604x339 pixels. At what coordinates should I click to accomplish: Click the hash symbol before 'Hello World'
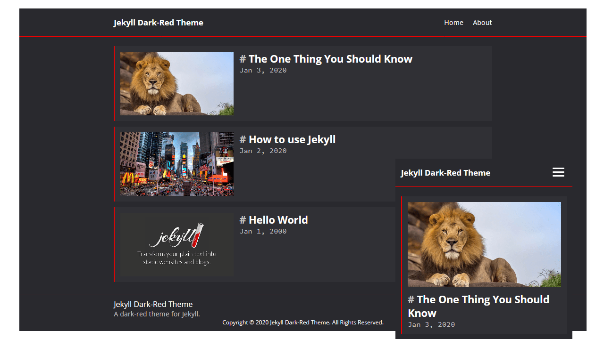tap(243, 220)
